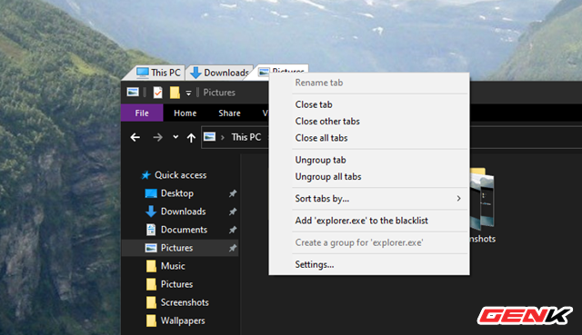
Task: Click the picture icon in quick access toolbar
Action: (133, 92)
